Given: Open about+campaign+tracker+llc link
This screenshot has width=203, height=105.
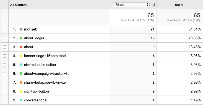Looking at the screenshot, I should [47, 74].
